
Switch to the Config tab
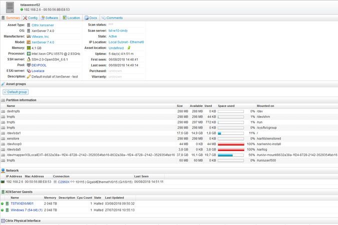point(31,18)
